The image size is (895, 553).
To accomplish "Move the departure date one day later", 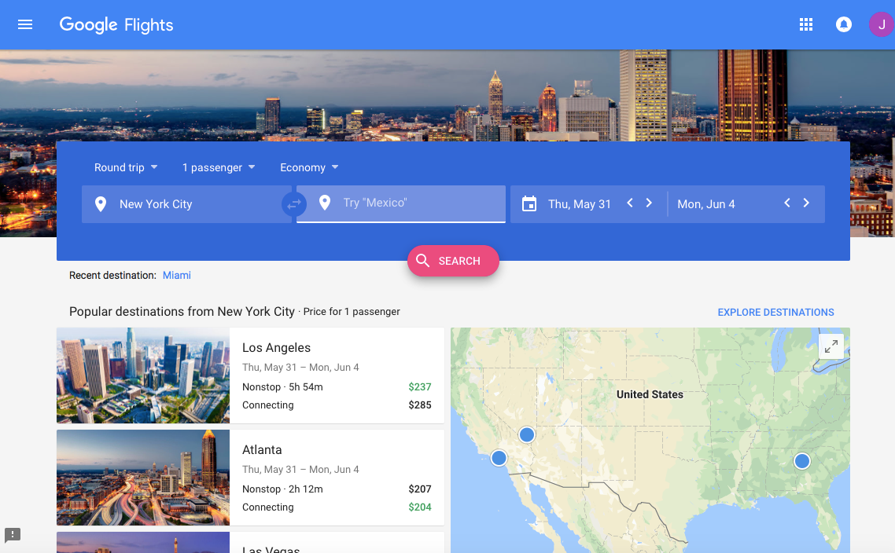I will pyautogui.click(x=649, y=203).
